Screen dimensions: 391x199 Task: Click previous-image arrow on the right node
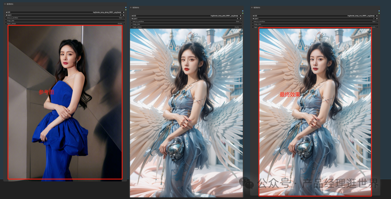pos(253,16)
